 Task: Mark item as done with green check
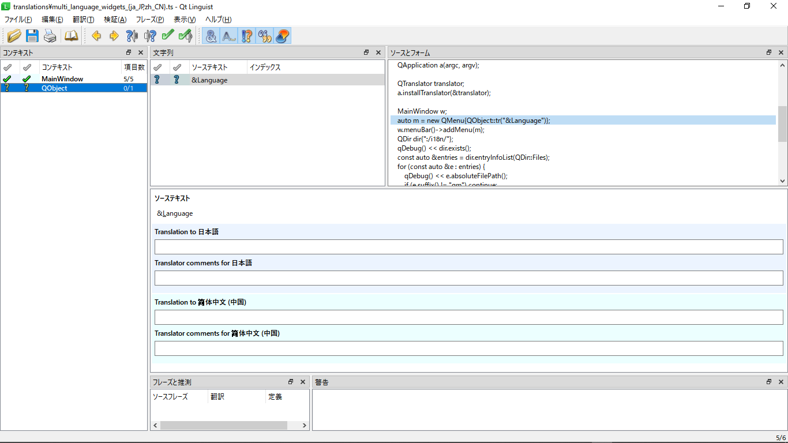click(168, 36)
